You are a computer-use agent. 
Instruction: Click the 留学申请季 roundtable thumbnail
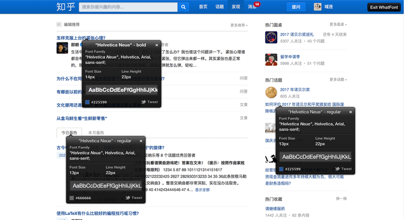[x=271, y=60]
